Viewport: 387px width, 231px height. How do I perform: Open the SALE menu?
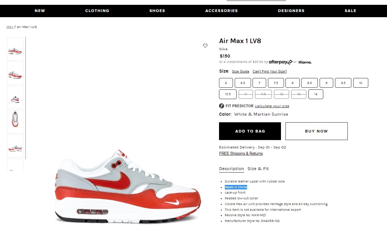click(x=350, y=11)
